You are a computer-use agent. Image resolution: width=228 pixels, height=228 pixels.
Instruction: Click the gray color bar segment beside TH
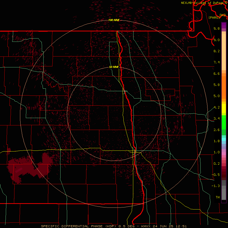224,194
